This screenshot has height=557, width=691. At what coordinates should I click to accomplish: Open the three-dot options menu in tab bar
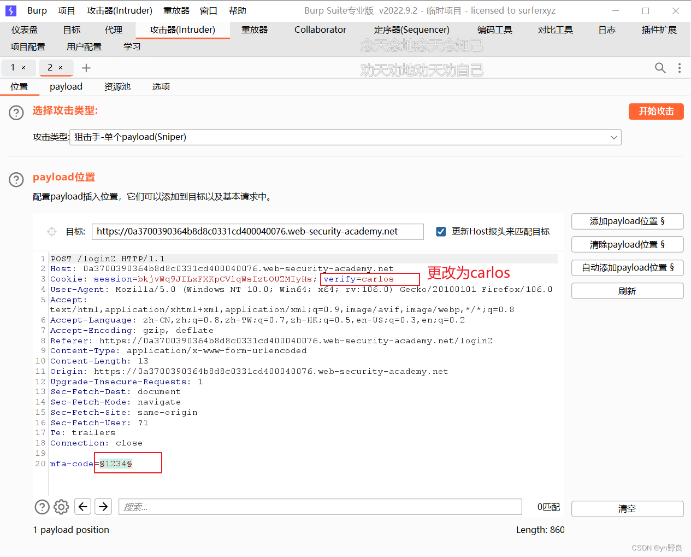click(680, 68)
